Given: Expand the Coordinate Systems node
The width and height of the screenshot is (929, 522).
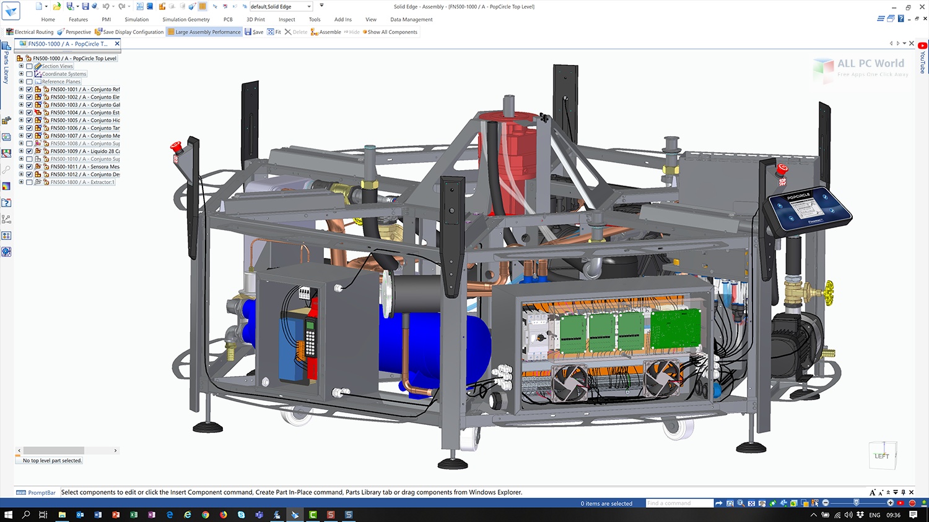Looking at the screenshot, I should (21, 74).
